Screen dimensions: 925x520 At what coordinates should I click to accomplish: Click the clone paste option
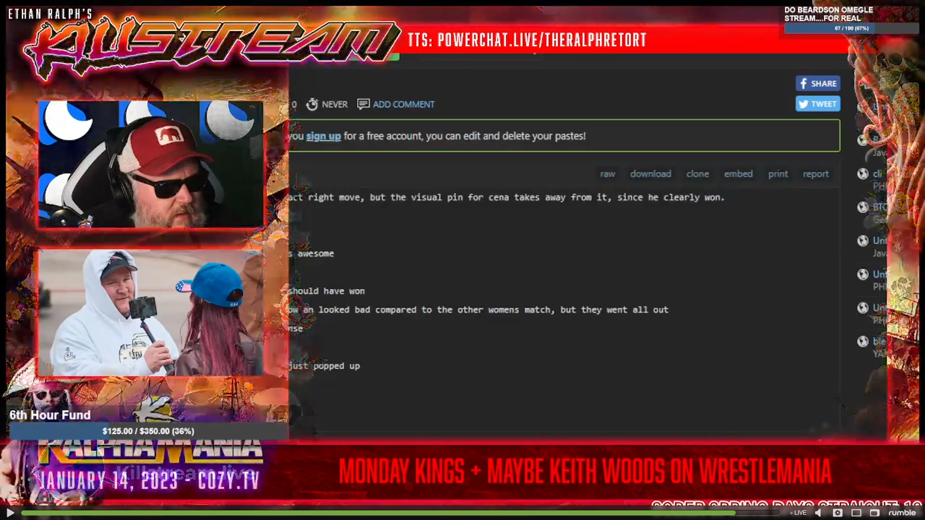[698, 174]
